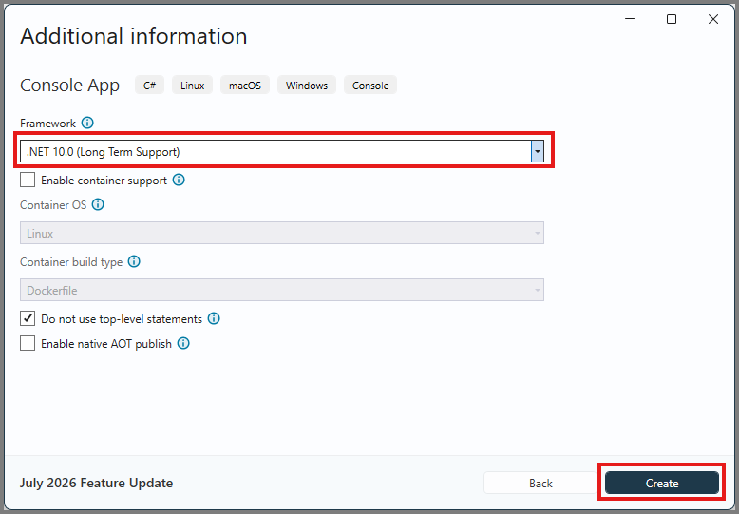Show info for Enable container support
Screen dimensions: 739x514
tap(179, 181)
